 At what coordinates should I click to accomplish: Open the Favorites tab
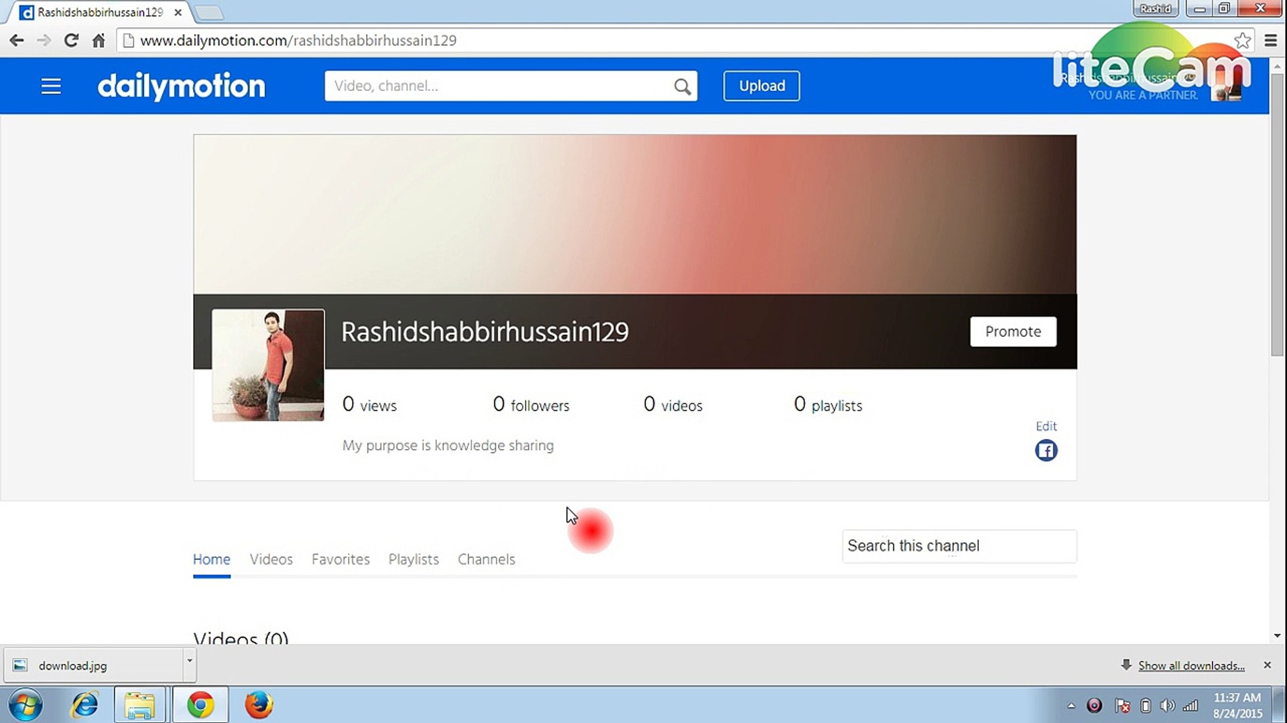click(341, 559)
